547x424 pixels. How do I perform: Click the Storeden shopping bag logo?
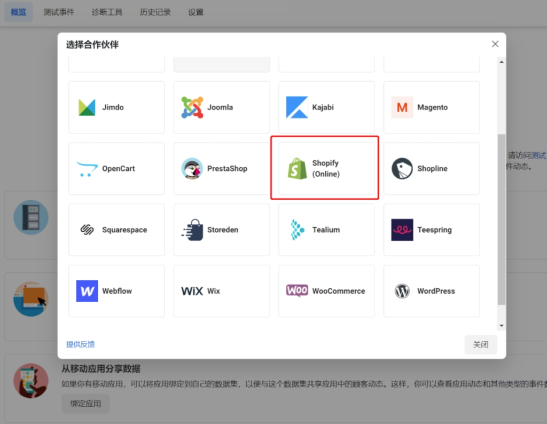tap(192, 230)
